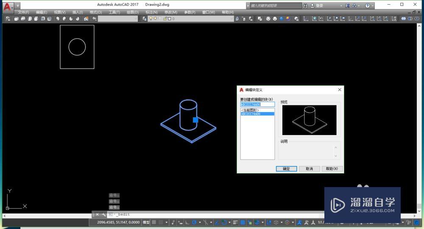Toggle layer 0 freeze sun icon
This screenshot has width=424, height=229.
[x=155, y=19]
